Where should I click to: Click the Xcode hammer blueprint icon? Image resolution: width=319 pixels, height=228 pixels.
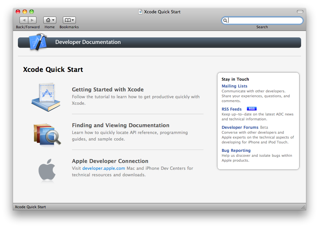click(38, 42)
